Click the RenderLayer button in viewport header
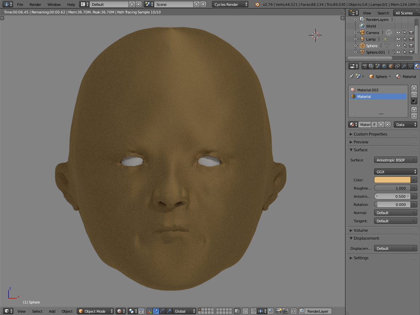The image size is (420, 315). [x=315, y=311]
